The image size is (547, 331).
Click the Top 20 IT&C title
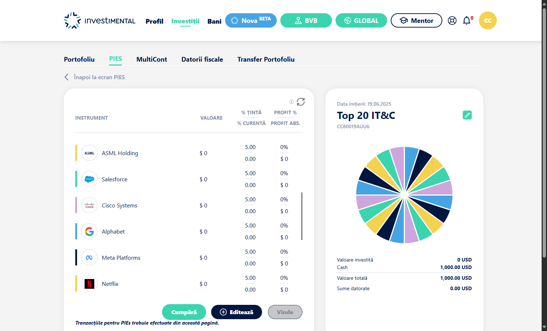pyautogui.click(x=366, y=115)
